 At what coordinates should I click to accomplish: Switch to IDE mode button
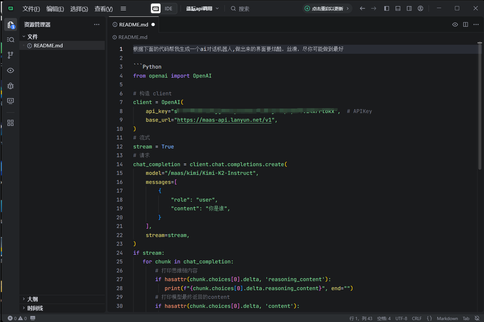(x=169, y=9)
